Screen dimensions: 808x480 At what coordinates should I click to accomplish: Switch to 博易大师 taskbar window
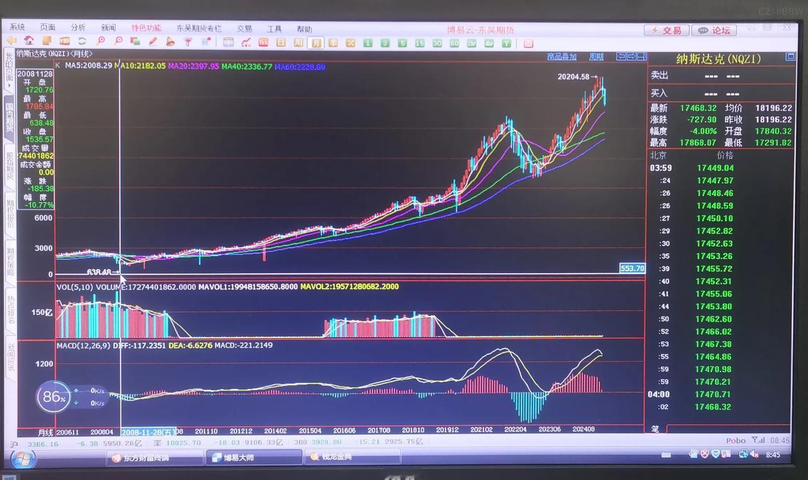[254, 458]
